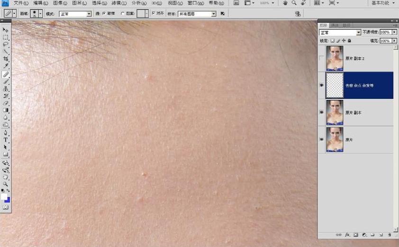Click the Hand icon in application bar
This screenshot has width=399, height=247.
coord(285,3)
